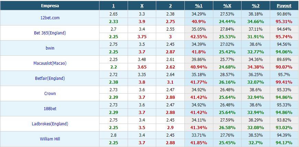Open William Hill bookmaker link

pyautogui.click(x=50, y=139)
